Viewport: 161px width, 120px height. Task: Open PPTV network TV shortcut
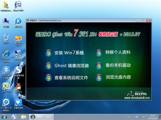[x=6, y=105]
